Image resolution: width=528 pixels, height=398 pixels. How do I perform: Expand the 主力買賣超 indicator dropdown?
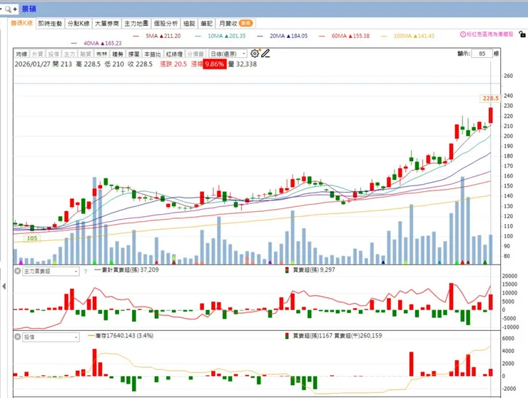(51, 271)
